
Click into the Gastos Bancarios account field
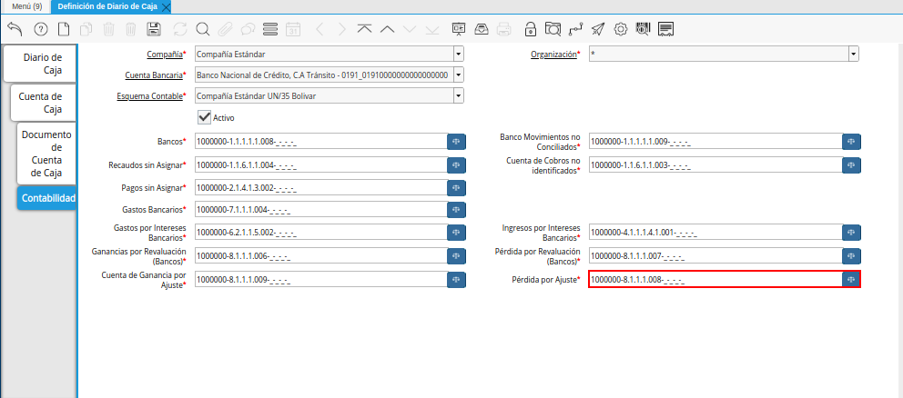pos(320,210)
